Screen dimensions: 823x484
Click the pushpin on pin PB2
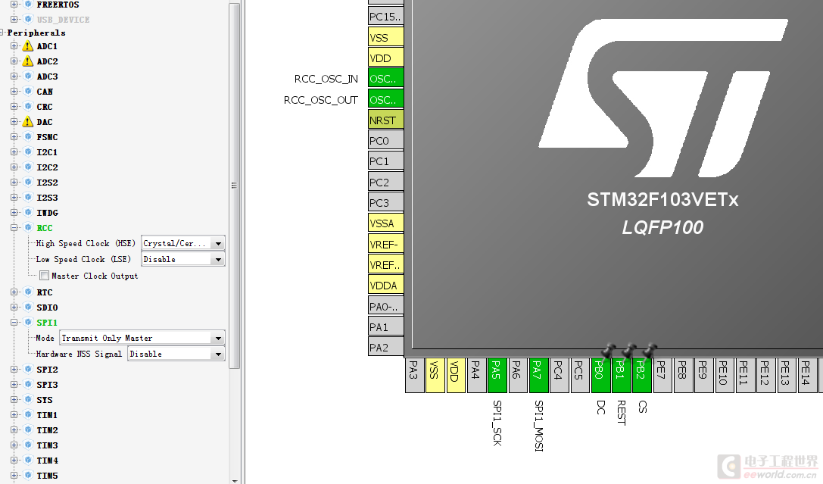pyautogui.click(x=650, y=351)
